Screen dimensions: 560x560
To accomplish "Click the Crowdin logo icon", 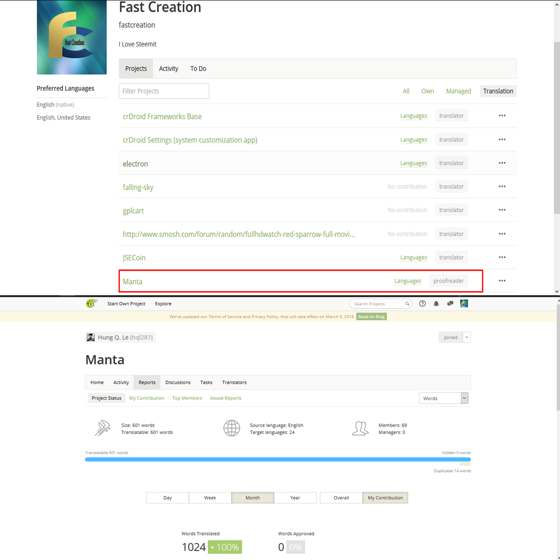I will 92,304.
